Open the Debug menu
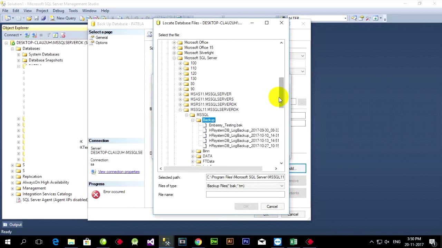 (58, 11)
